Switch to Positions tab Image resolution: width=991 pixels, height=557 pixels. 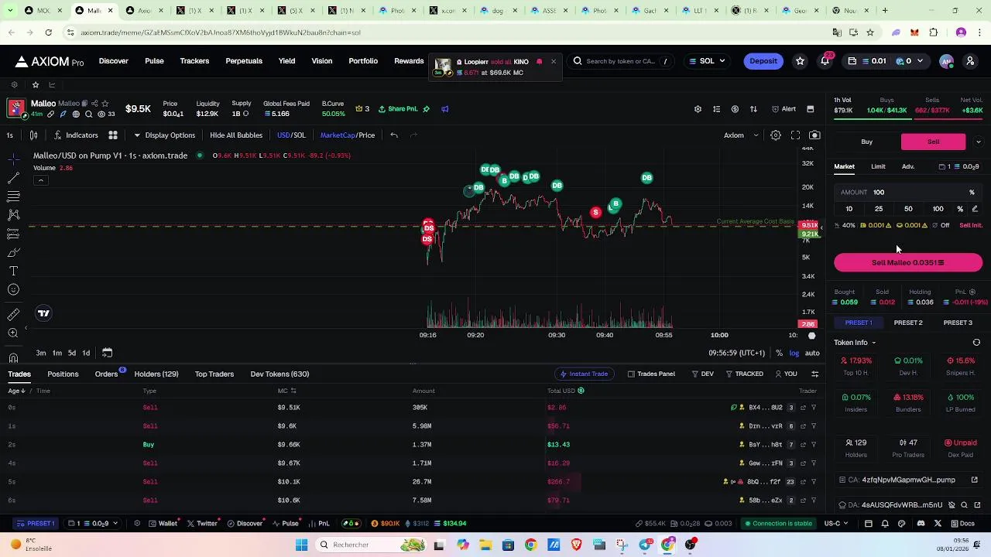point(63,374)
